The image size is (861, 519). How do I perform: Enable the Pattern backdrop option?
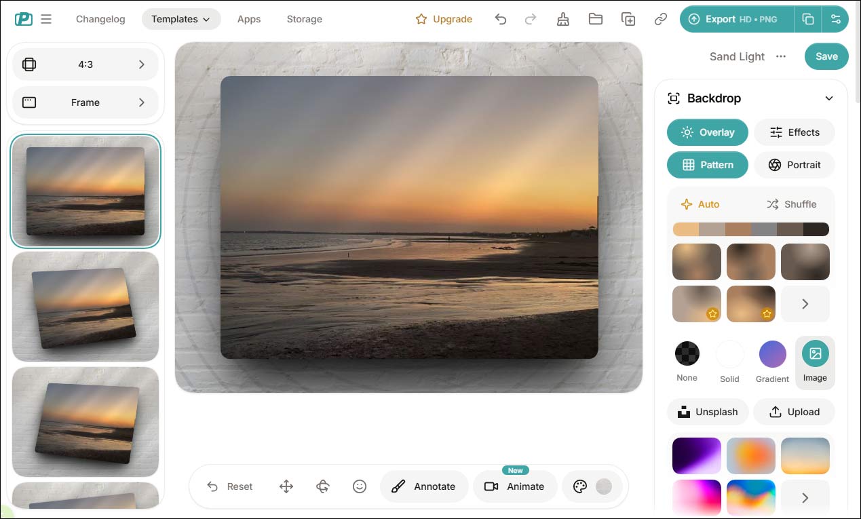[x=707, y=165]
